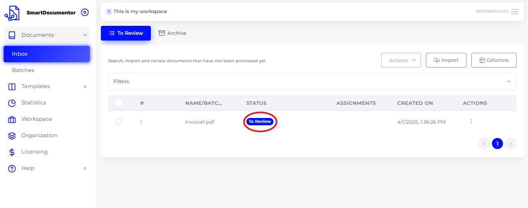Collapse the Documents sidebar section
Image resolution: width=528 pixels, height=208 pixels.
click(47, 35)
